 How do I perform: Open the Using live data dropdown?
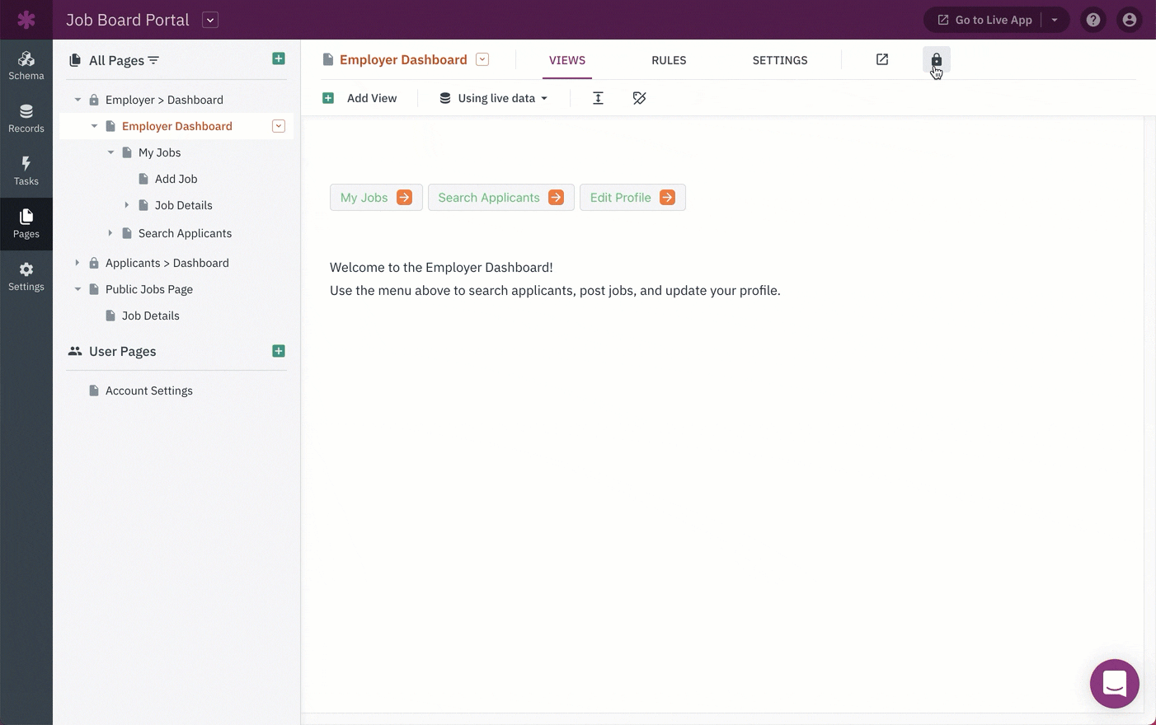click(x=494, y=98)
